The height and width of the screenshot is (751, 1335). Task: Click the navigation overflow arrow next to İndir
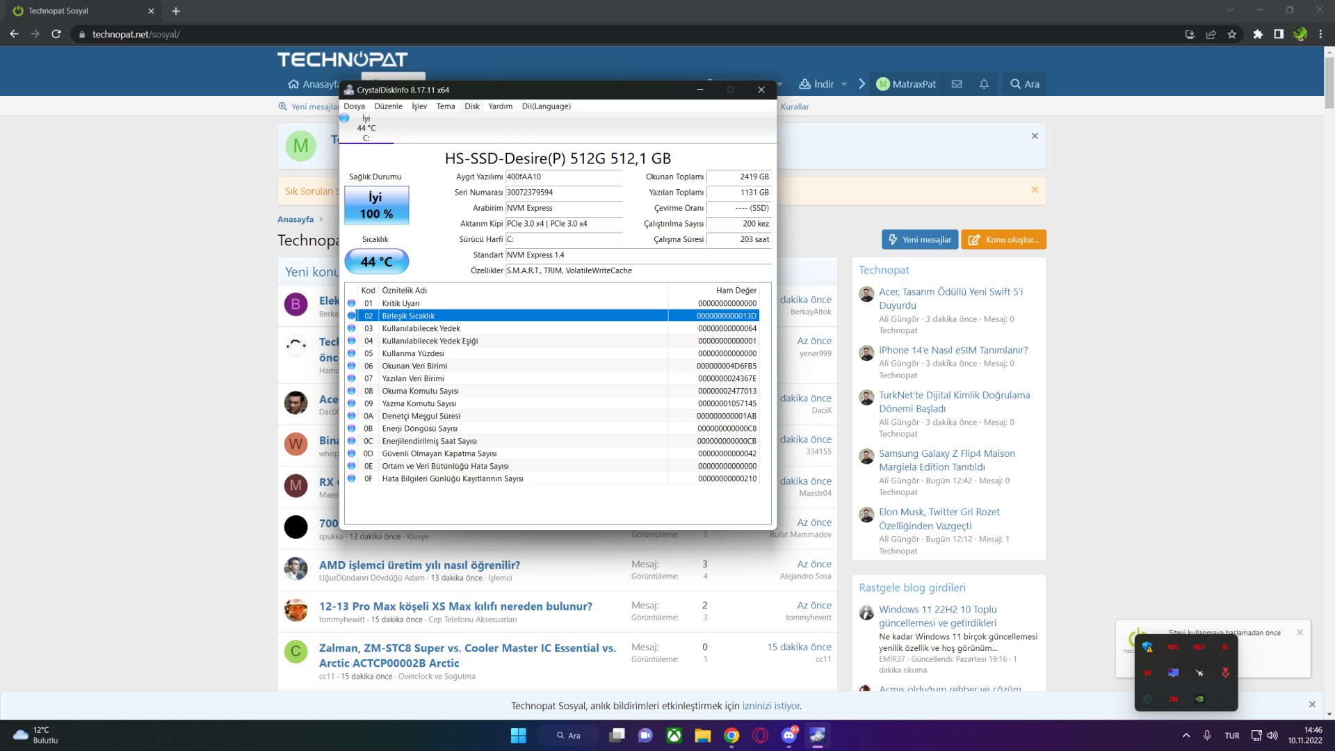[x=861, y=84]
